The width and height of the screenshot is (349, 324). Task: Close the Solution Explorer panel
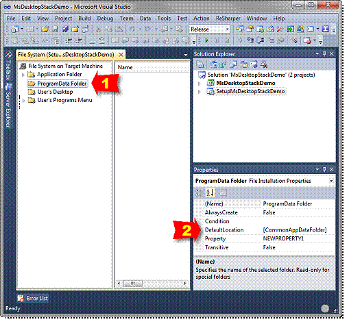pos(332,54)
